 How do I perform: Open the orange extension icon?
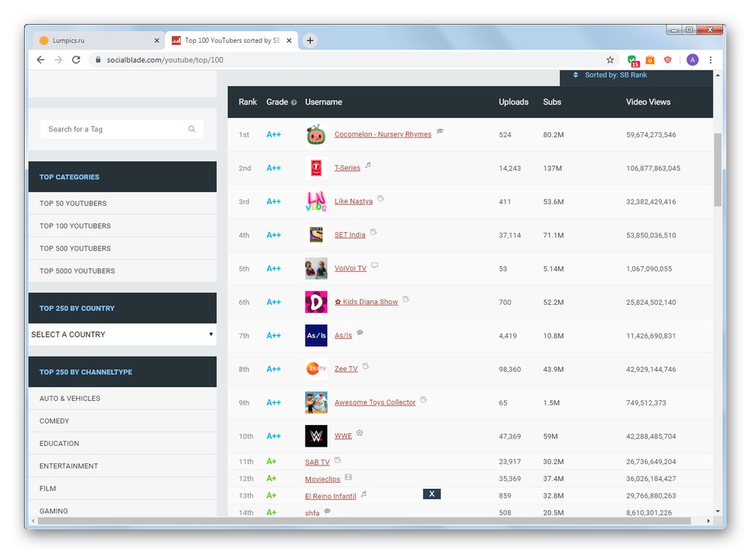pos(650,60)
